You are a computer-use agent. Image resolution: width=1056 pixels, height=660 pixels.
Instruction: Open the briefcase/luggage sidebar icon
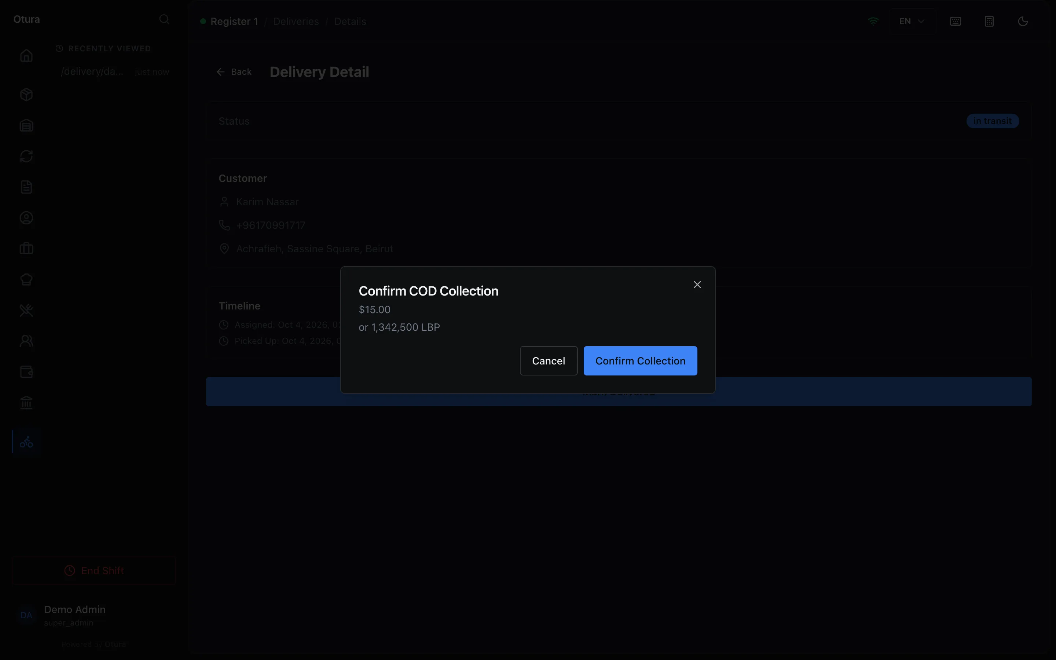(26, 249)
